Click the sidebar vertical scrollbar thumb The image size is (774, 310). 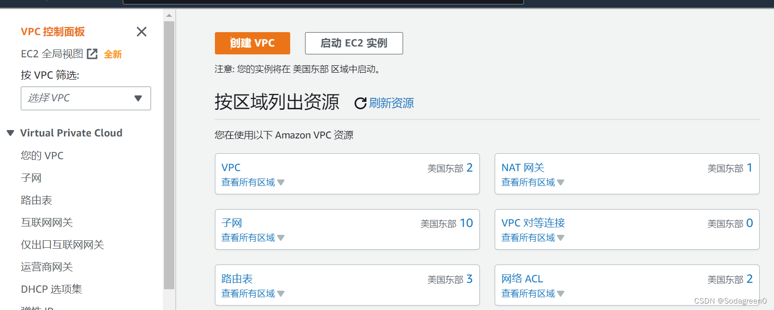point(169,155)
